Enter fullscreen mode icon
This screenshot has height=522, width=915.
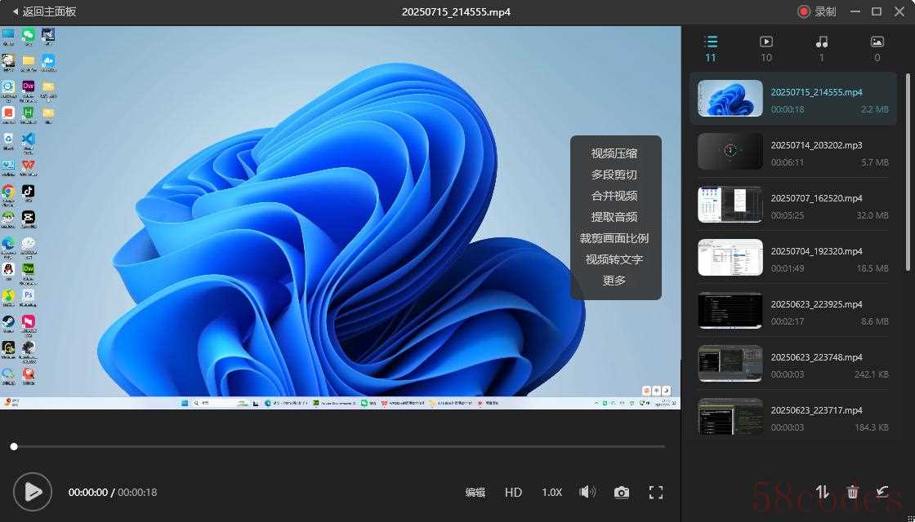pyautogui.click(x=656, y=493)
